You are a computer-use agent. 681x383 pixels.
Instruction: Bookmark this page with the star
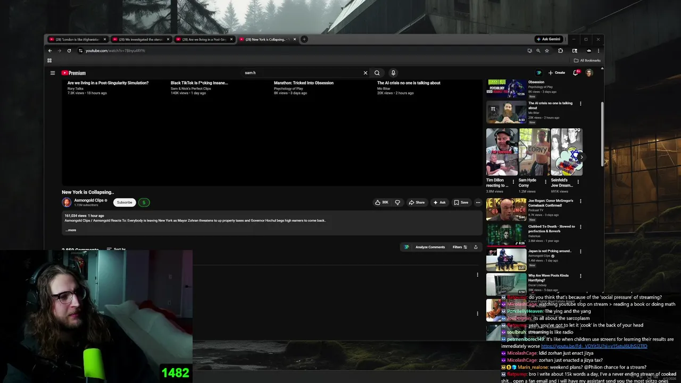547,51
